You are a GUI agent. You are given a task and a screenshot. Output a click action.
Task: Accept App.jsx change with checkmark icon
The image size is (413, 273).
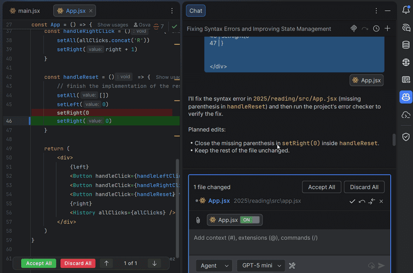(x=352, y=201)
